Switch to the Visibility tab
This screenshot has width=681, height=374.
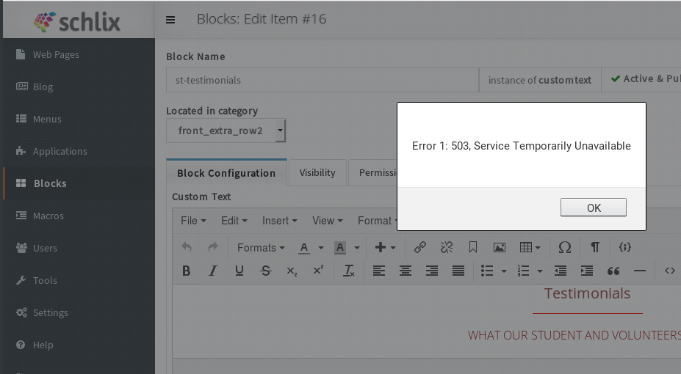point(317,173)
